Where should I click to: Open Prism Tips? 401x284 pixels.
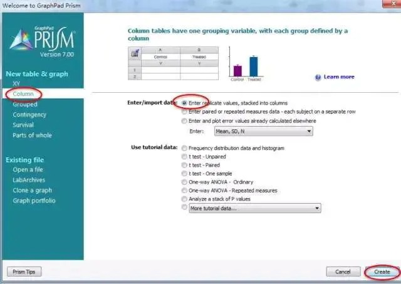click(x=24, y=271)
